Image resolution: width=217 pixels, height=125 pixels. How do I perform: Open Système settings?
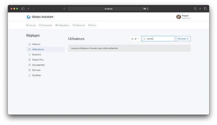click(x=46, y=75)
